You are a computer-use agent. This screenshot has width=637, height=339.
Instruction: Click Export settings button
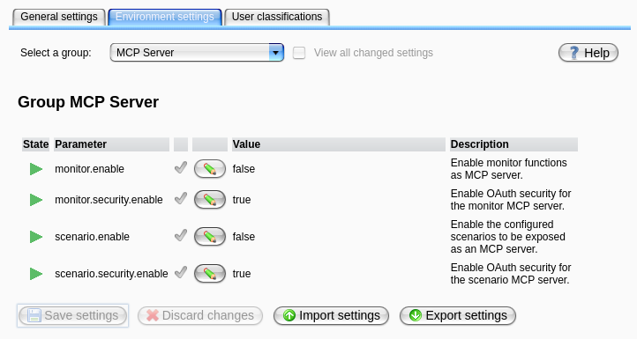458,315
